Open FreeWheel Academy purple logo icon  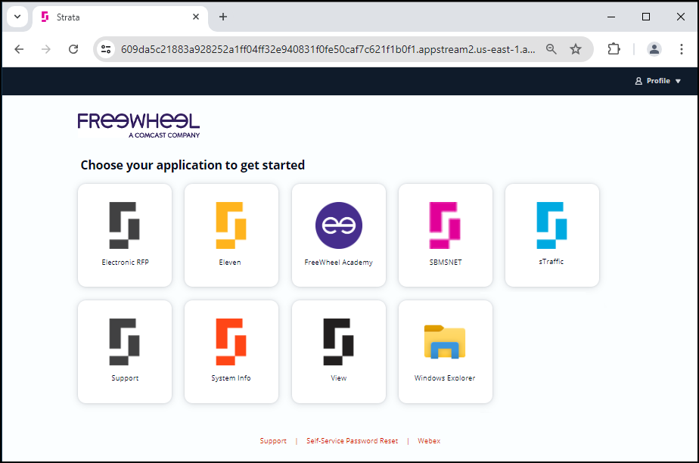click(x=339, y=225)
